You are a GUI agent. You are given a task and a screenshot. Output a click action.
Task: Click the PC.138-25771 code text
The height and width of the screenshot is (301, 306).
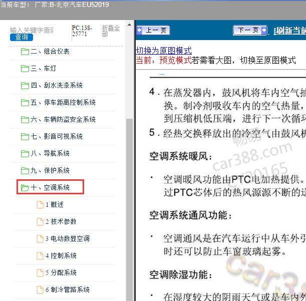[82, 31]
